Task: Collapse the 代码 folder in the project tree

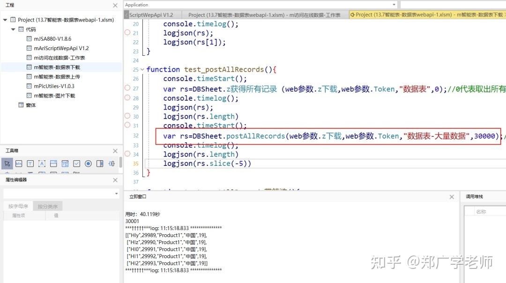Action: click(x=13, y=29)
